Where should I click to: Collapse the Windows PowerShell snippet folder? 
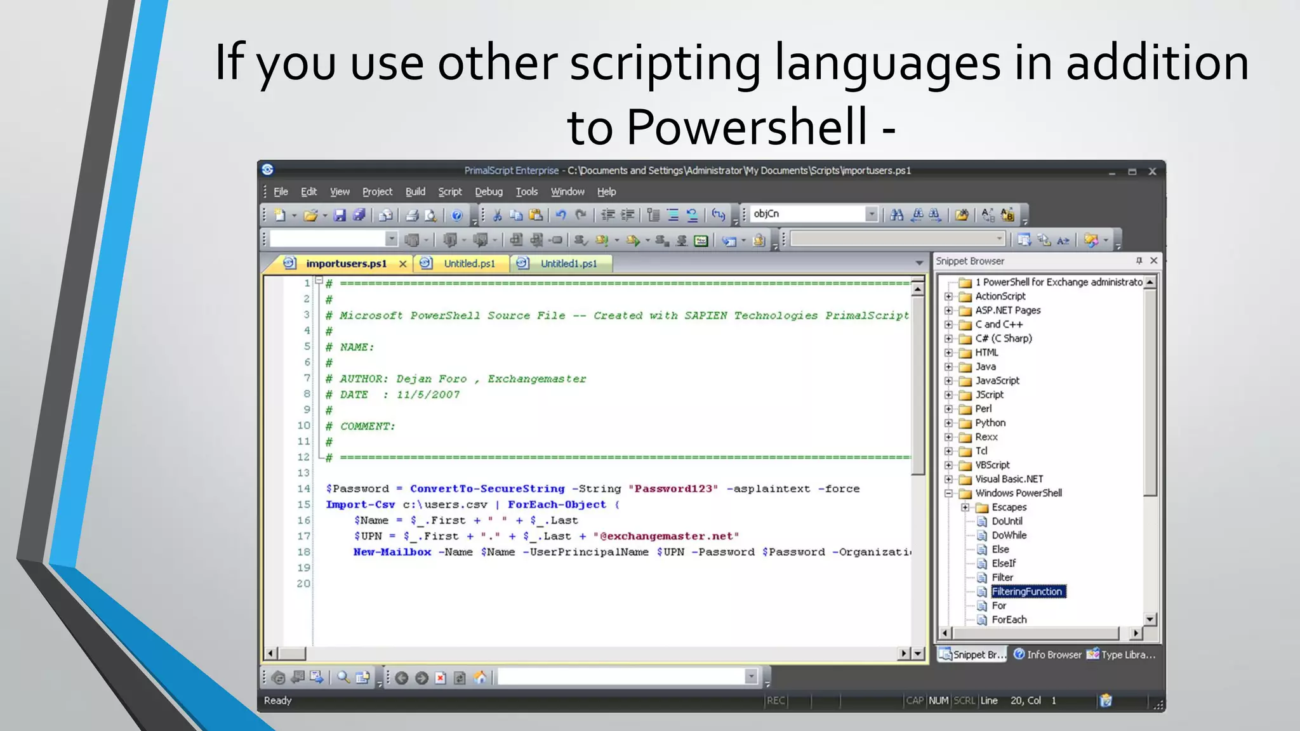948,493
